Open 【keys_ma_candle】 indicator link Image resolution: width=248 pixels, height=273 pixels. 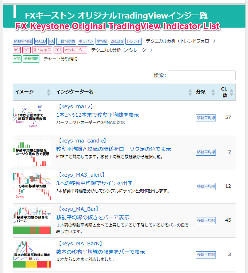[82, 141]
